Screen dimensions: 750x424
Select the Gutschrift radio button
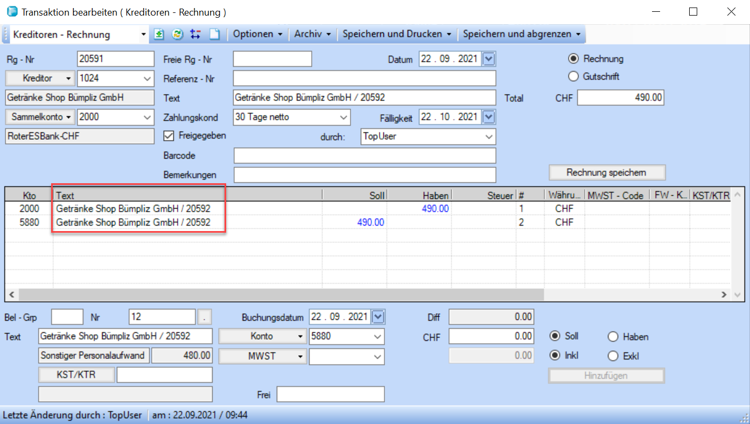pyautogui.click(x=573, y=77)
